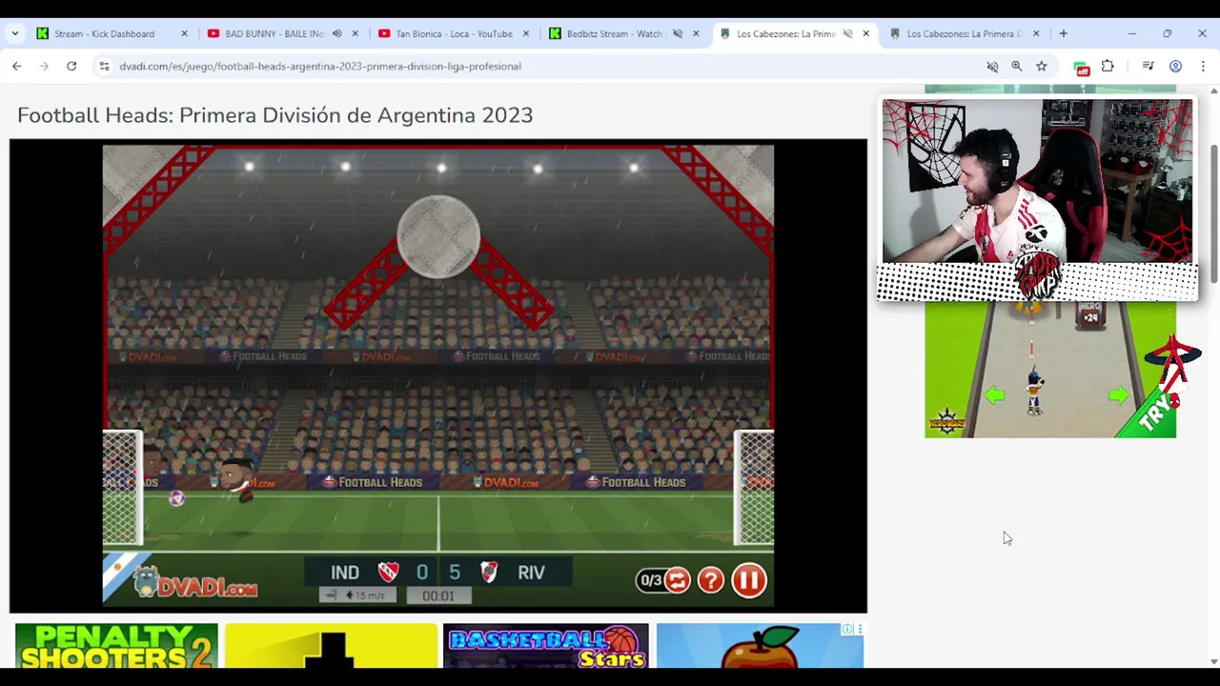Open the apple game thumbnail

[760, 646]
